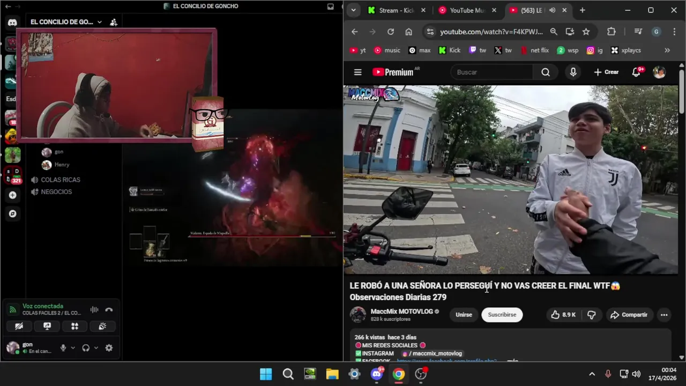Open the max bookmark
The height and width of the screenshot is (386, 686).
click(420, 50)
